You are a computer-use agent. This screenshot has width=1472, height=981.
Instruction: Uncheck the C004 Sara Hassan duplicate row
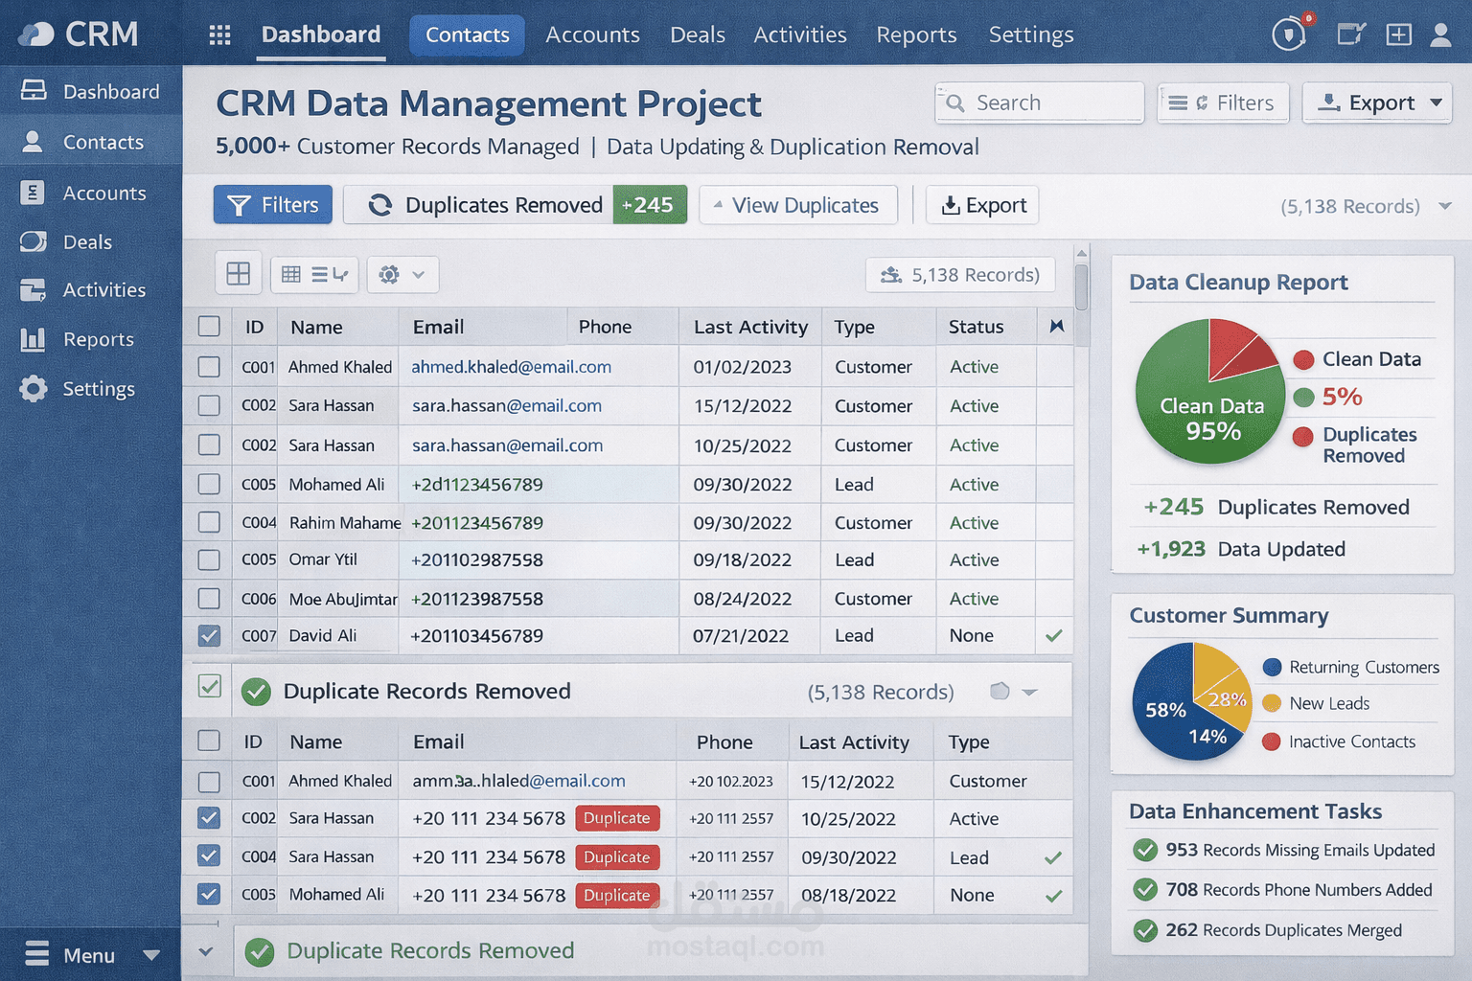click(x=209, y=856)
